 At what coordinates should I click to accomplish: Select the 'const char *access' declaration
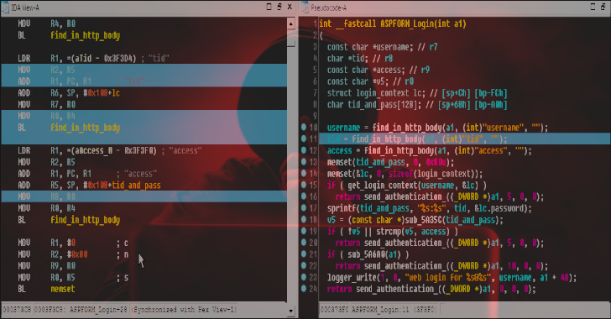pos(379,71)
